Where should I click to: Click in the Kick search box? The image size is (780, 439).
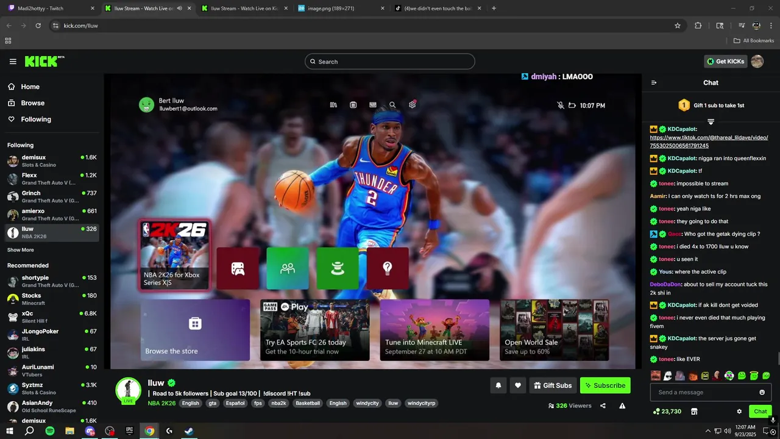point(390,62)
